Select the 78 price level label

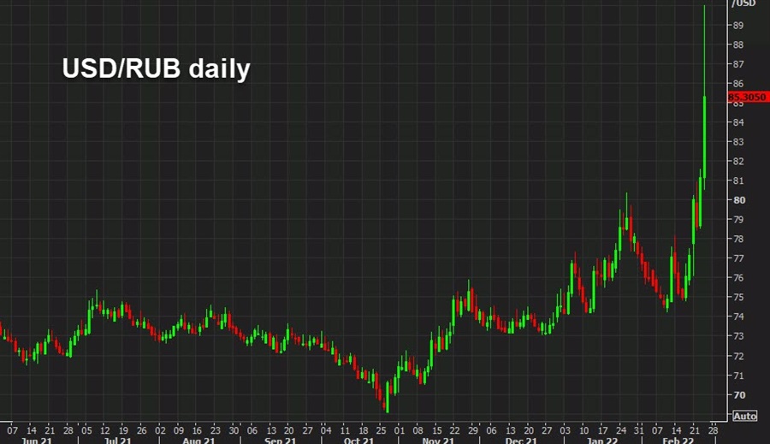tap(738, 240)
